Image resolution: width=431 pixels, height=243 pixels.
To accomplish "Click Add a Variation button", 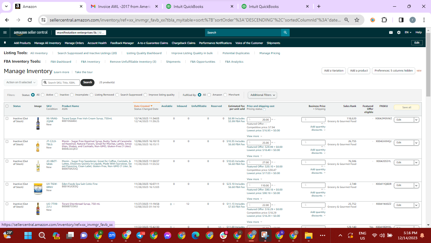I will pyautogui.click(x=334, y=71).
